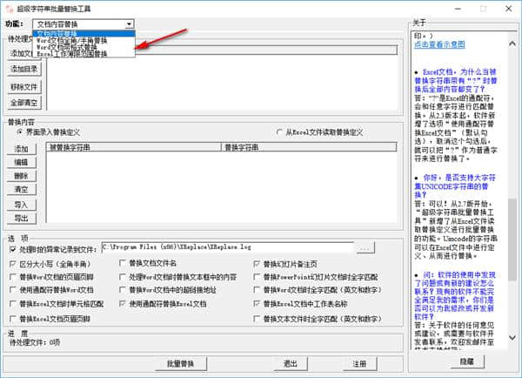Click the 清空 replacement list button

(x=21, y=189)
